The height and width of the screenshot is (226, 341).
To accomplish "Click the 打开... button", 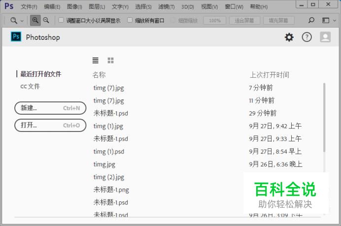I will [50, 126].
